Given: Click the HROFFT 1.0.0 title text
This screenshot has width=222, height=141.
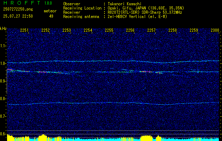Looking at the screenshot, I should click(28, 3).
